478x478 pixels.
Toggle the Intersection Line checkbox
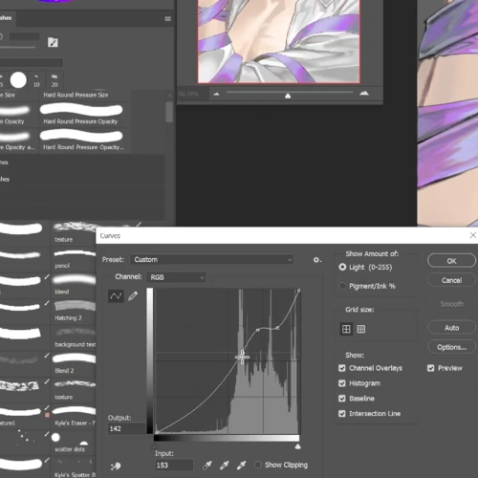tap(342, 413)
